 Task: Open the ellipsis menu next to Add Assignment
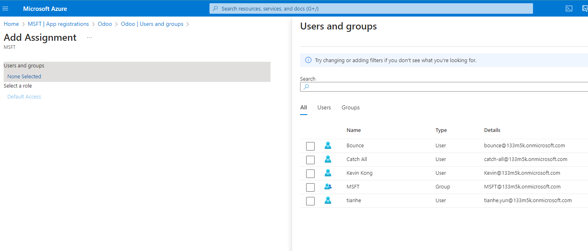[x=89, y=38]
